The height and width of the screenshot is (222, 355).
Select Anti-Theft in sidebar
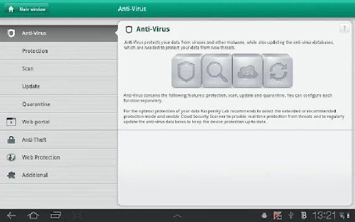59,140
